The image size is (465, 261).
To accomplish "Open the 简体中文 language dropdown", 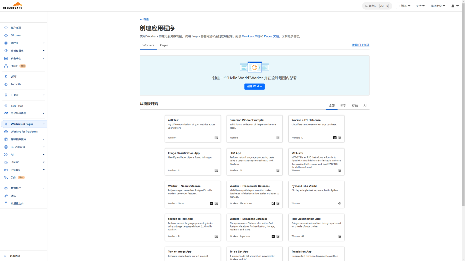I will click(x=438, y=6).
